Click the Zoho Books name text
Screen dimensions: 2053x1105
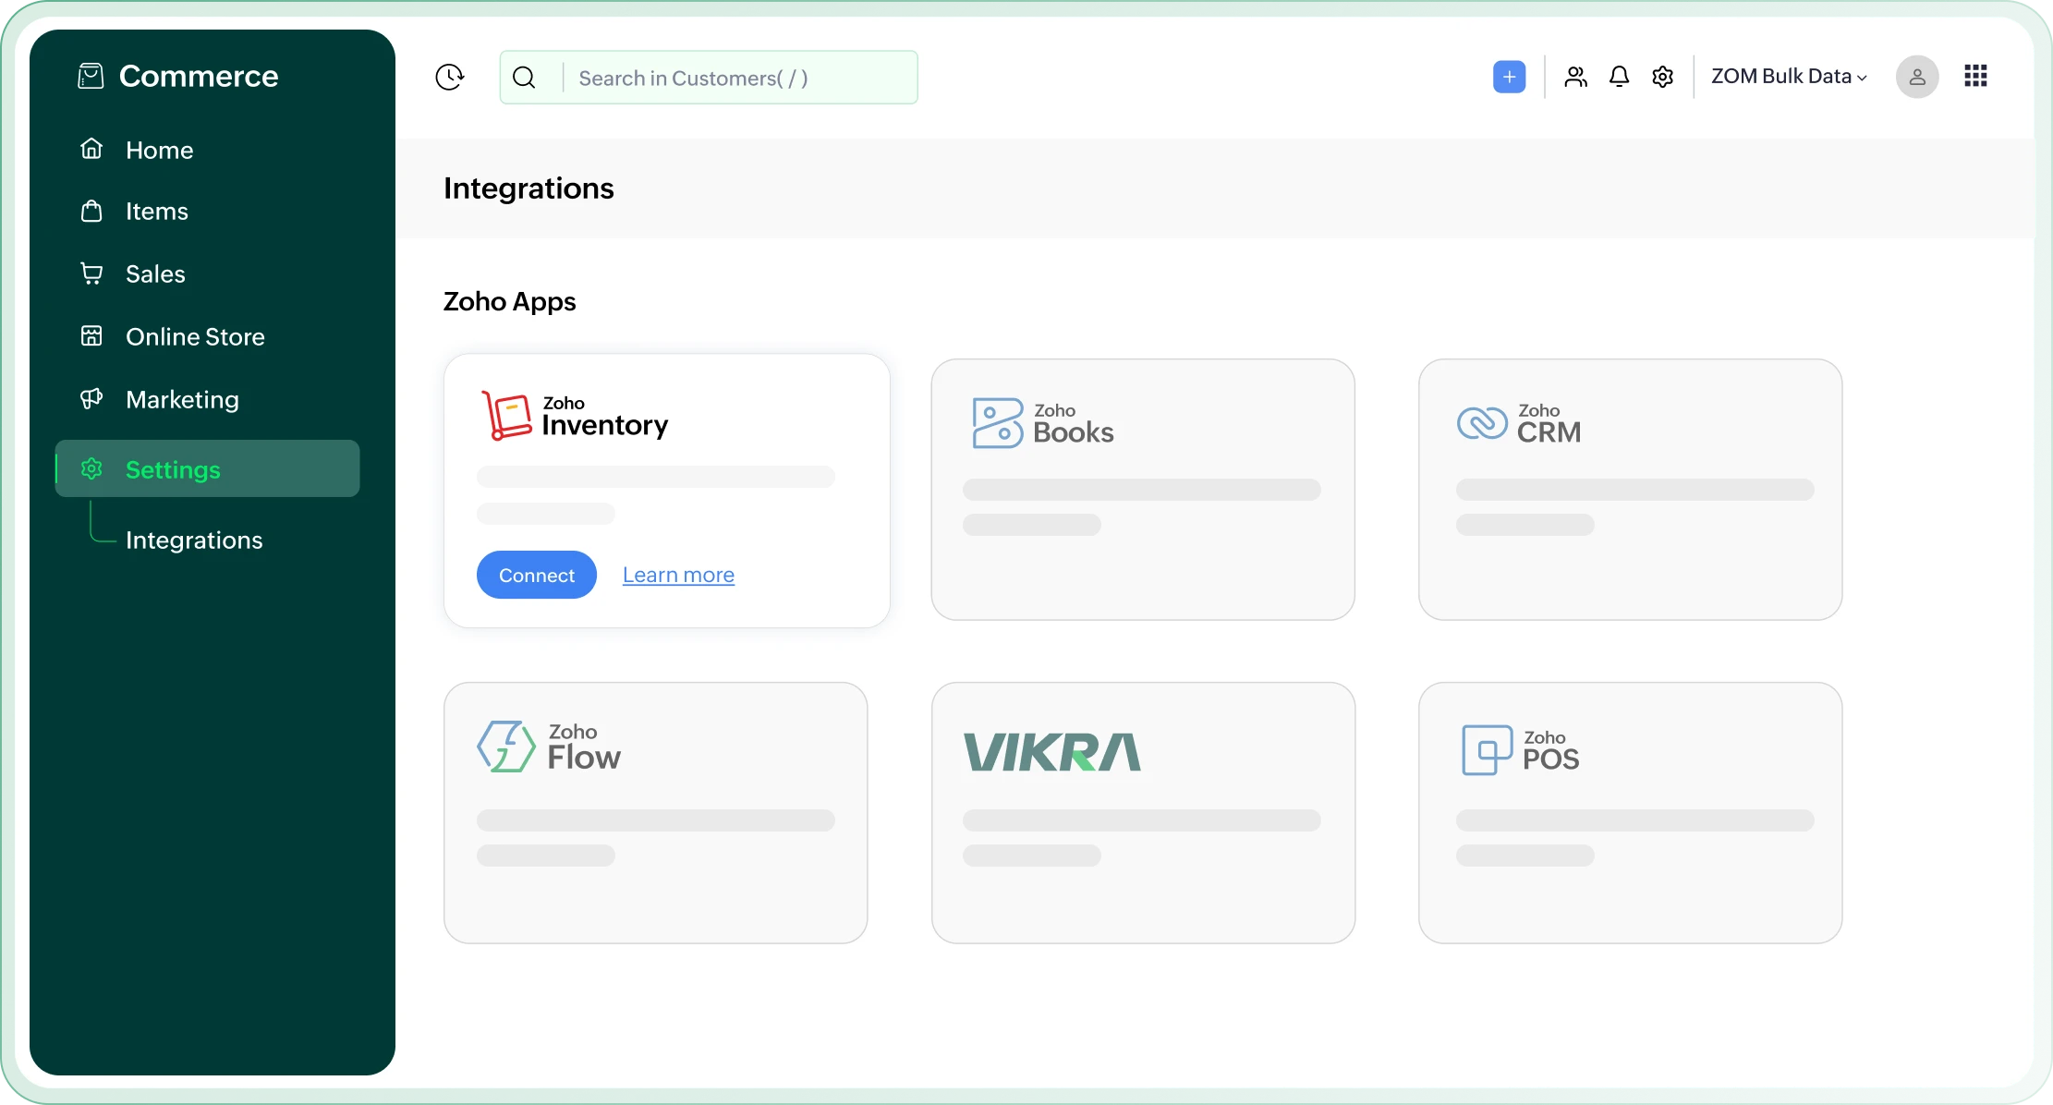point(1074,424)
